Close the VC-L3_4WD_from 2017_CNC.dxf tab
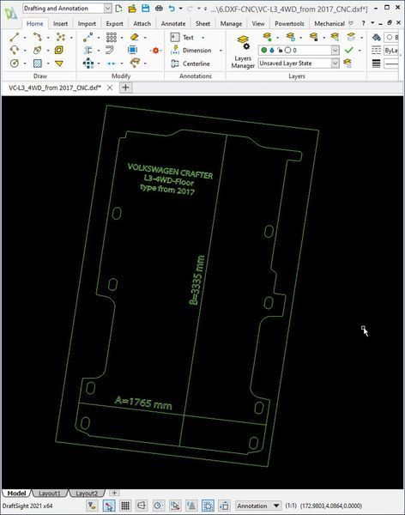This screenshot has height=515, width=405. pos(110,88)
